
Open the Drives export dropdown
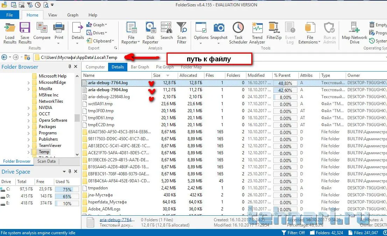point(97,33)
